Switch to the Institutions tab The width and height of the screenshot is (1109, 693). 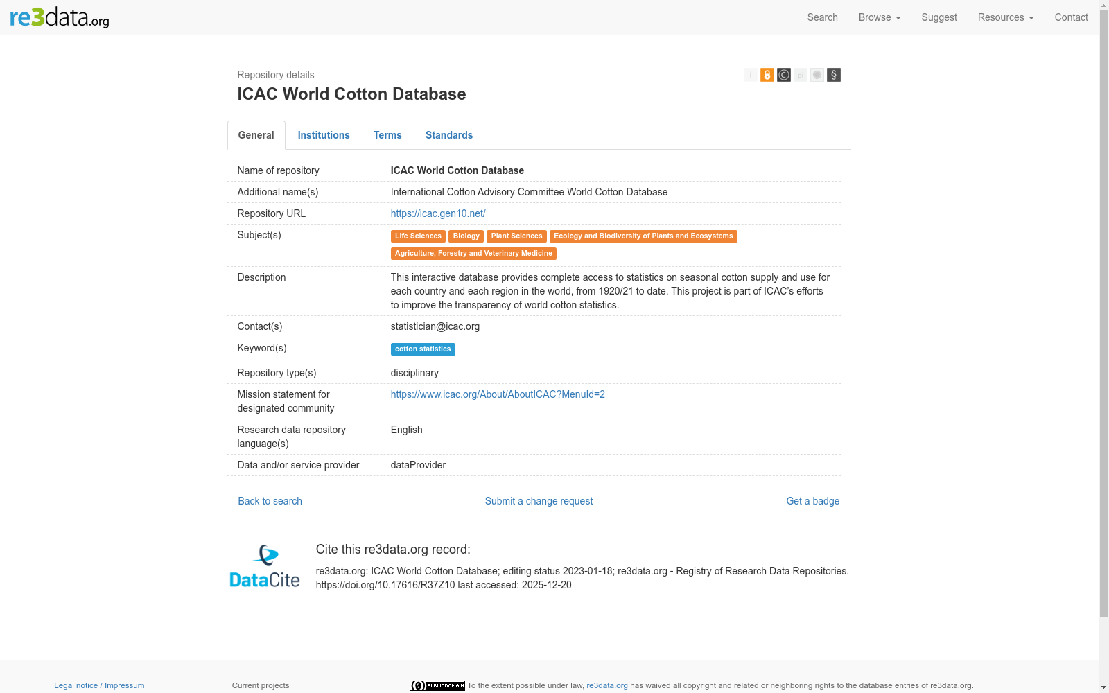(x=324, y=135)
